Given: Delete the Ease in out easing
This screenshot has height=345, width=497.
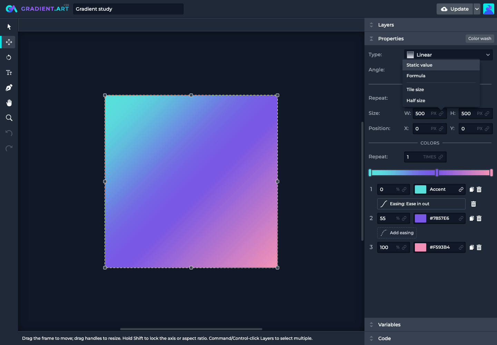Looking at the screenshot, I should click(x=474, y=204).
